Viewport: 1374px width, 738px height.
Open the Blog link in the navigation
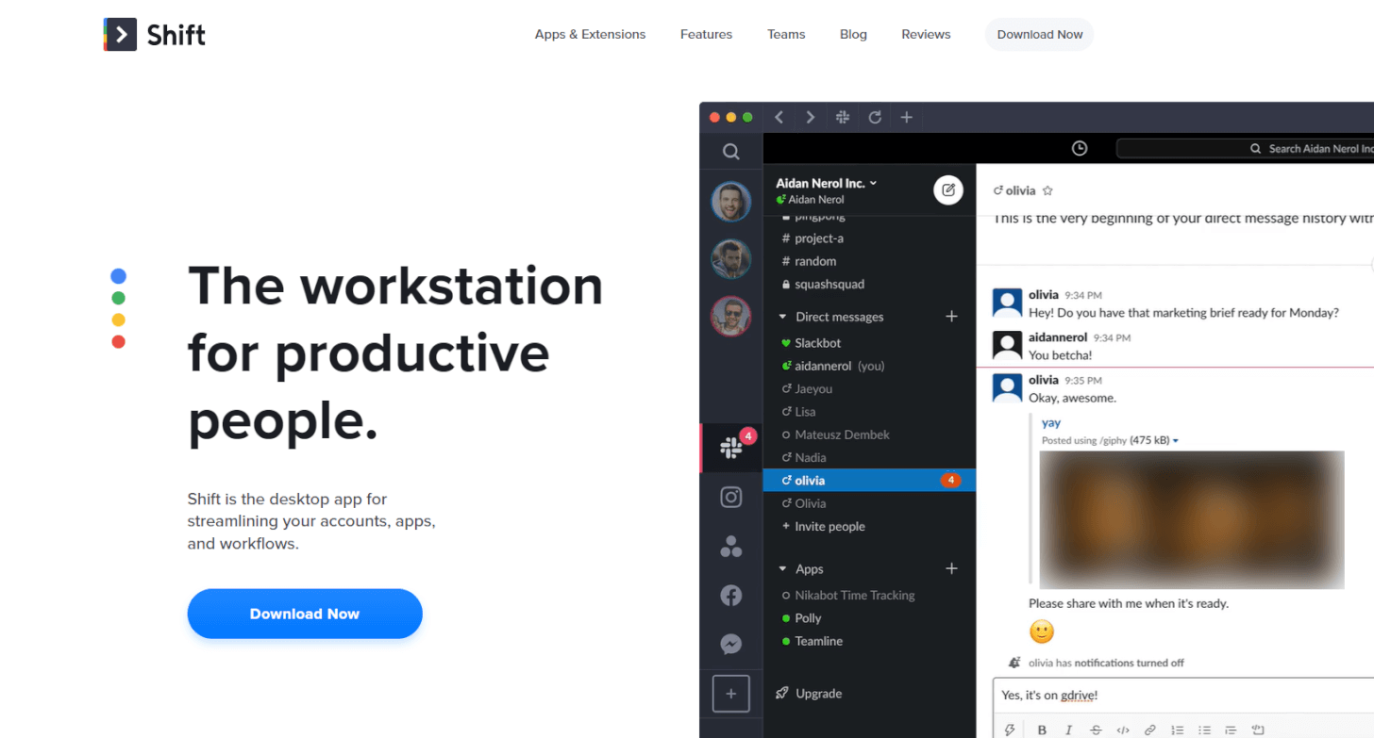tap(853, 34)
